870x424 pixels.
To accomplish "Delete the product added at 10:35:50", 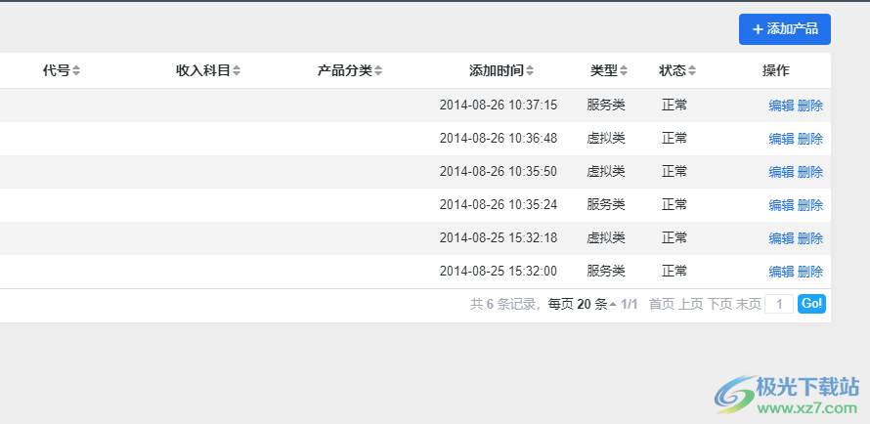I will (x=810, y=172).
